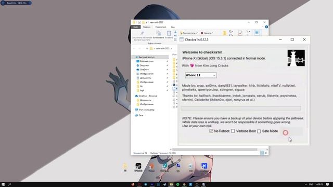Open the Переместить в dropdown
333x187 pixels.
click(x=189, y=33)
